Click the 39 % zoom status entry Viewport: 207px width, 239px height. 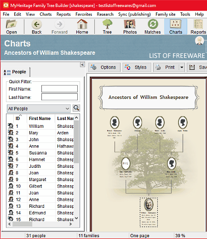[180, 235]
